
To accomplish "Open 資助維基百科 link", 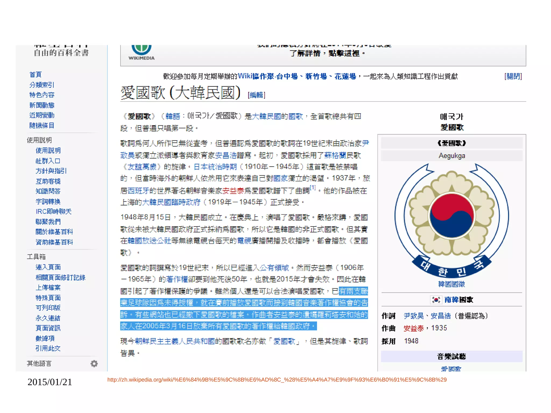I will click(x=54, y=242).
